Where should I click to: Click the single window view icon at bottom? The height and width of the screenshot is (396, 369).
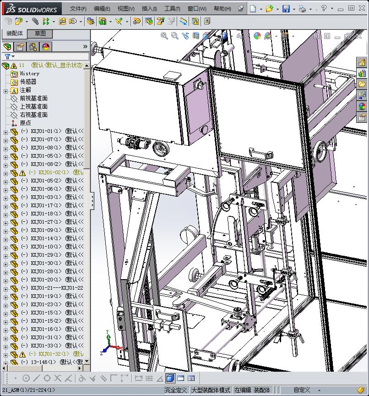point(180,378)
